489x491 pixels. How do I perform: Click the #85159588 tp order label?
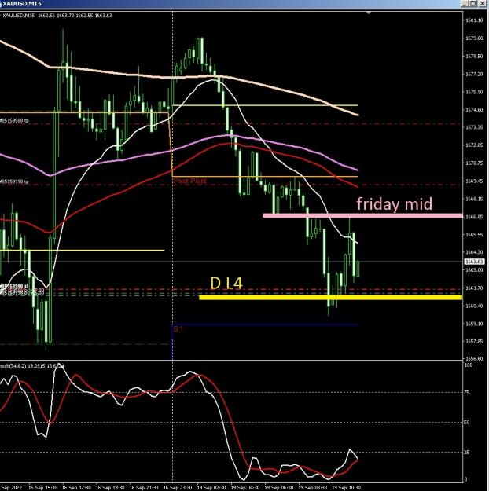[14, 120]
